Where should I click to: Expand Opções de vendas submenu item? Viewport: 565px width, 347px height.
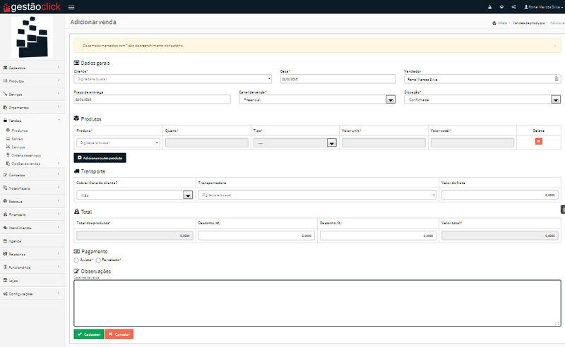coord(32,164)
